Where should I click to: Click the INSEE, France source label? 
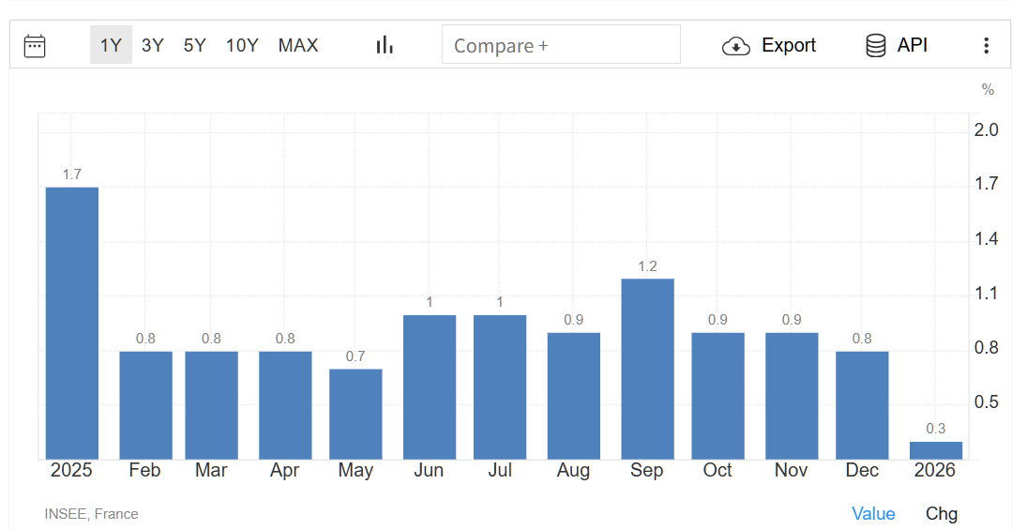point(91,513)
